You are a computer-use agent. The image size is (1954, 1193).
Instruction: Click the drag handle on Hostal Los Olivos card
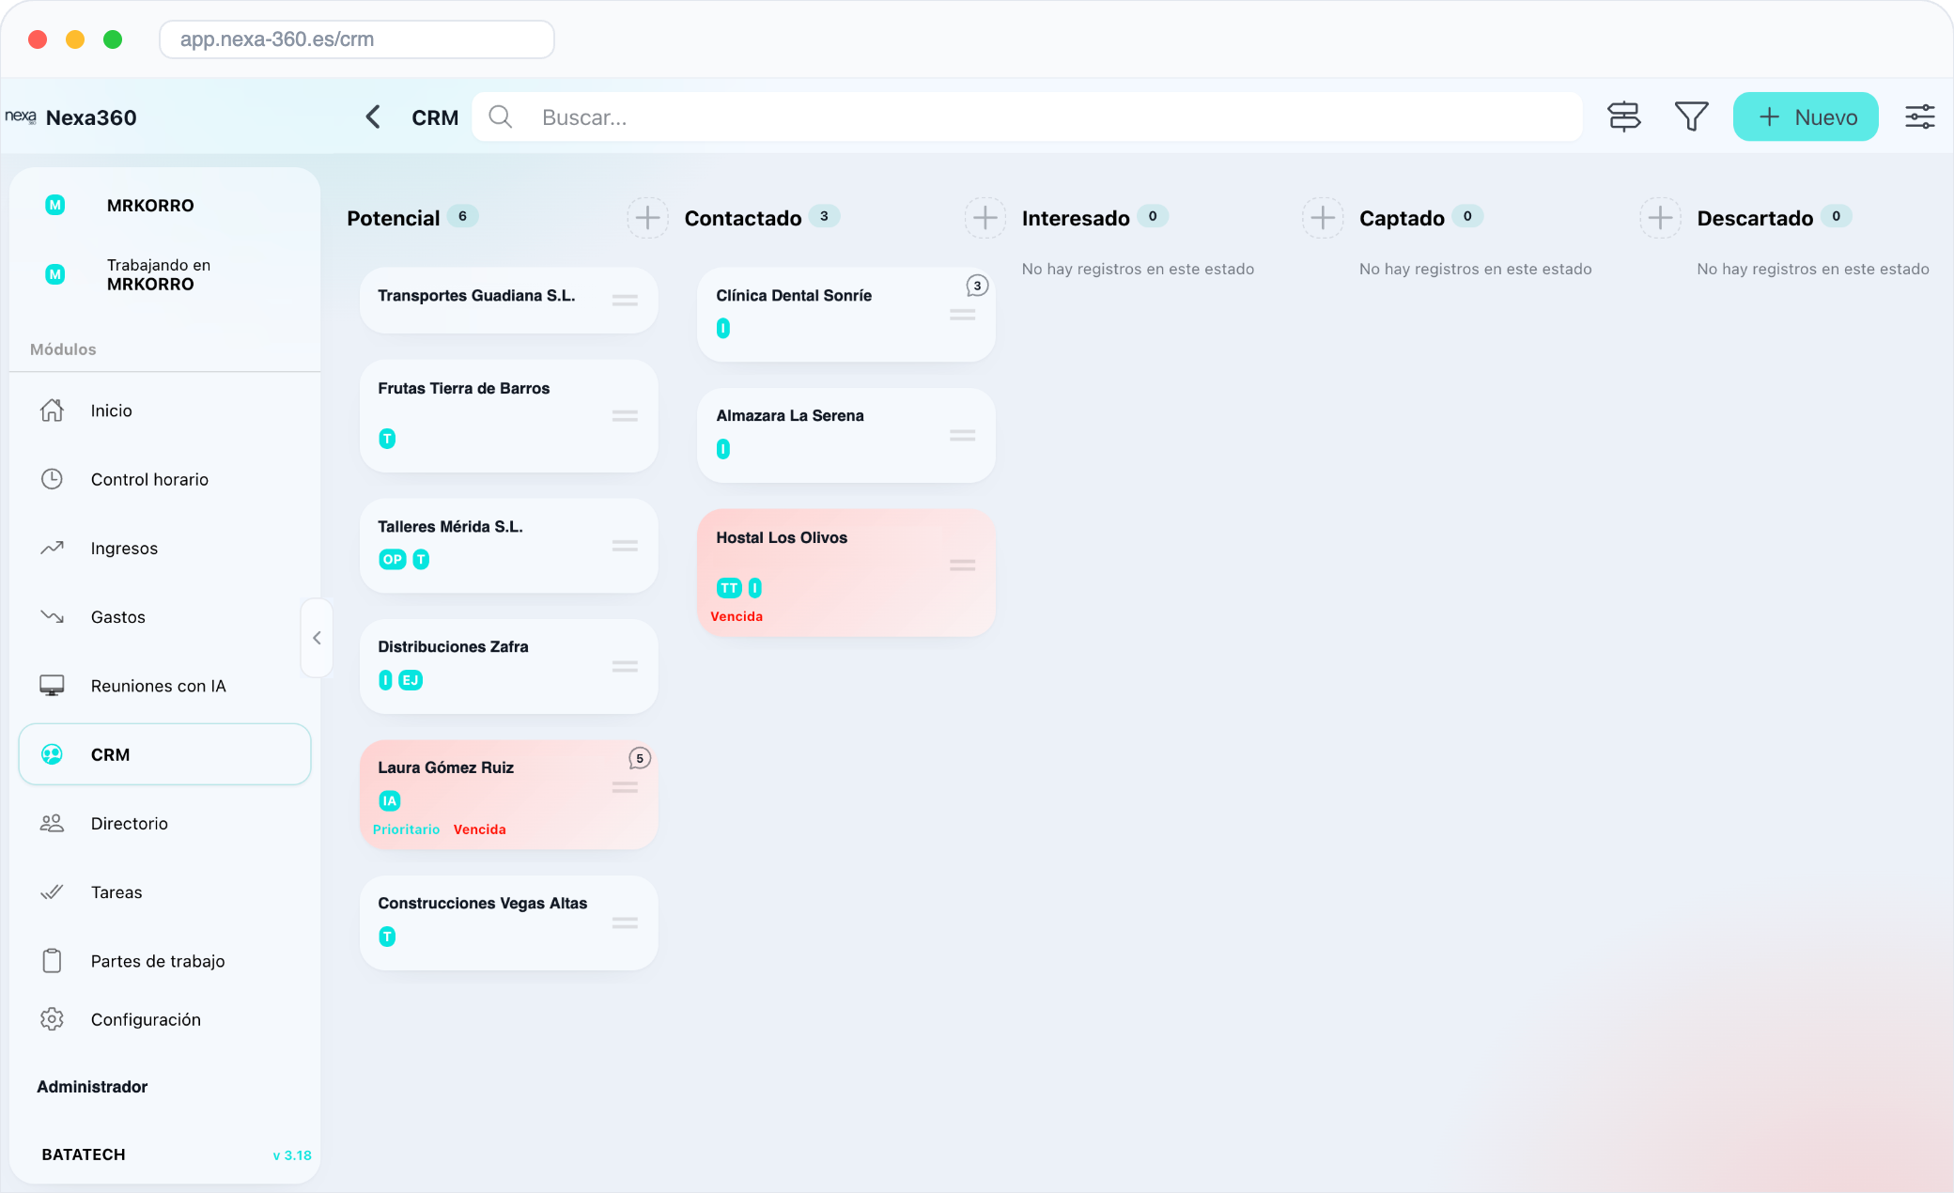[962, 566]
